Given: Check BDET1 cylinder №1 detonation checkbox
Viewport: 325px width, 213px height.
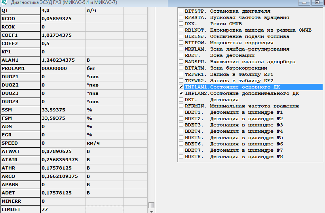Looking at the screenshot, I should point(181,112).
